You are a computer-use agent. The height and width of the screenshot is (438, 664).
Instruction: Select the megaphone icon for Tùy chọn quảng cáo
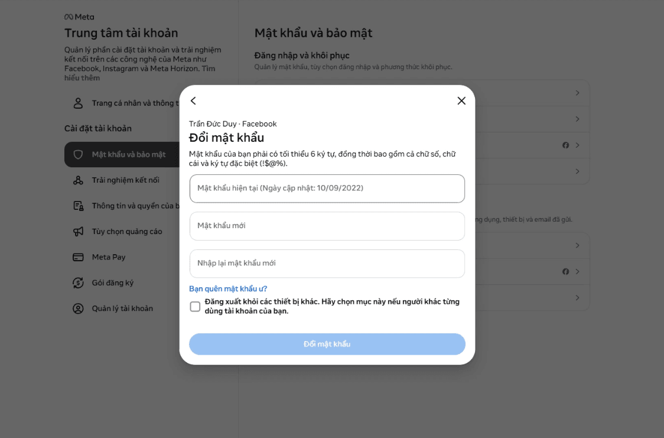(x=77, y=231)
